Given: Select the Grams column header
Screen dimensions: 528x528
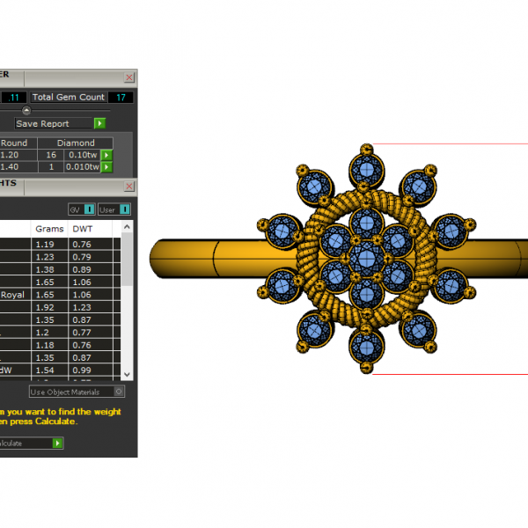Looking at the screenshot, I should coord(49,228).
